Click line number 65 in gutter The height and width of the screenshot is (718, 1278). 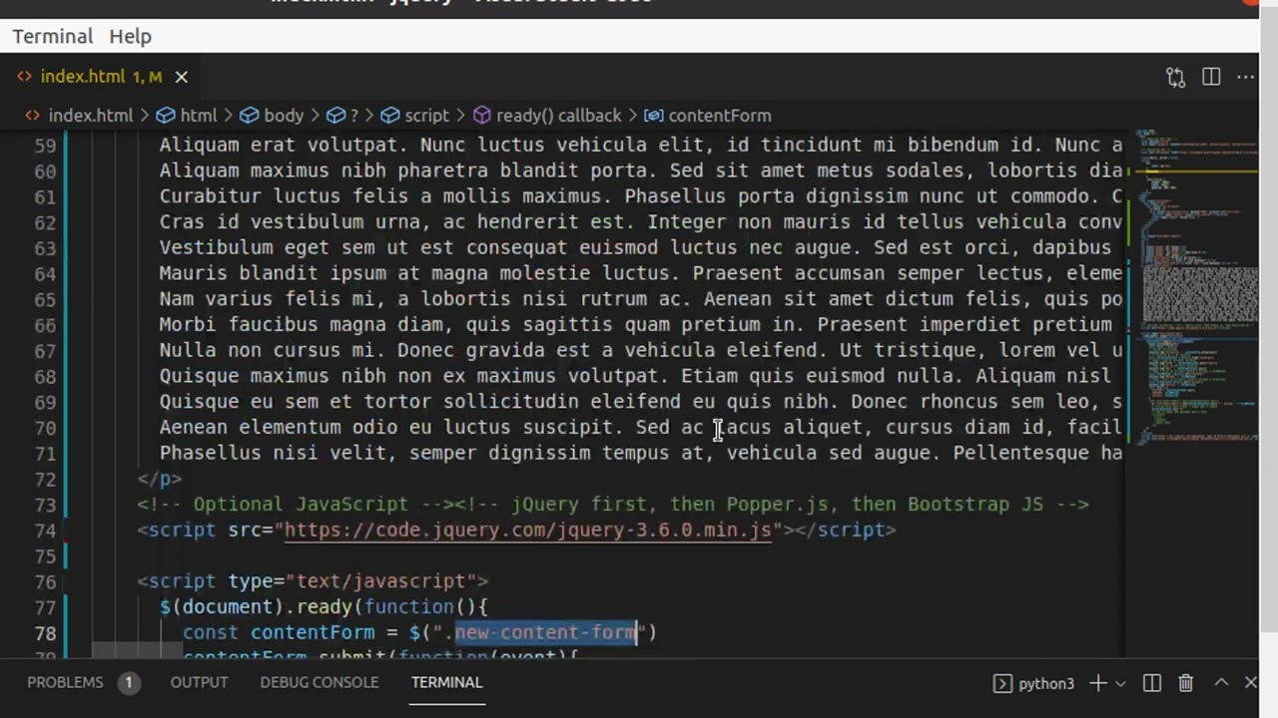[45, 300]
